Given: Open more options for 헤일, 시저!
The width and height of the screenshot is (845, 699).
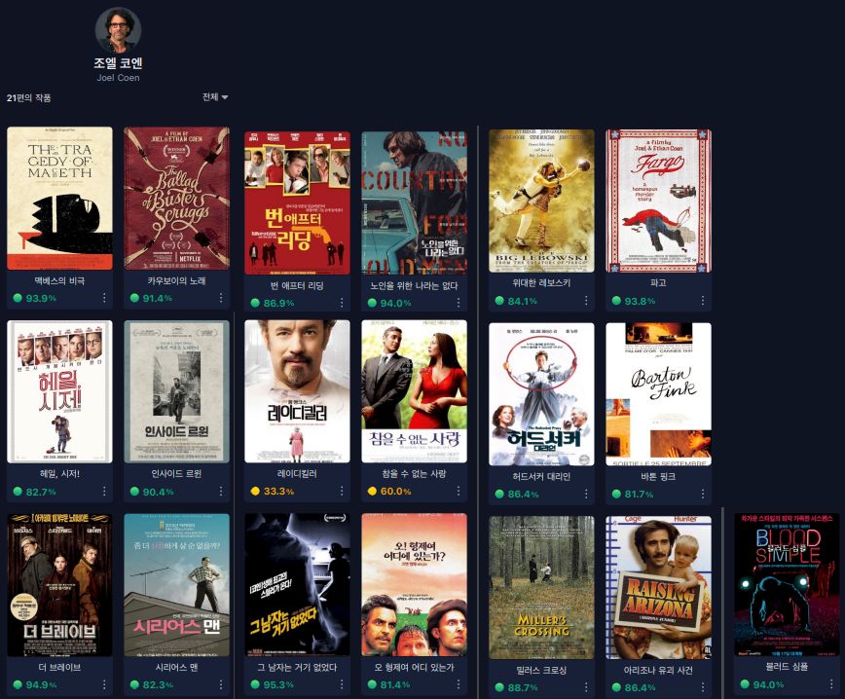Looking at the screenshot, I should 104,492.
